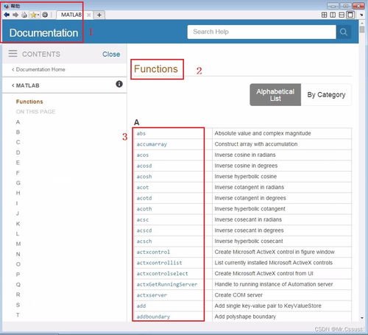Open the acsc function link
The width and height of the screenshot is (368, 335).
[143, 220]
